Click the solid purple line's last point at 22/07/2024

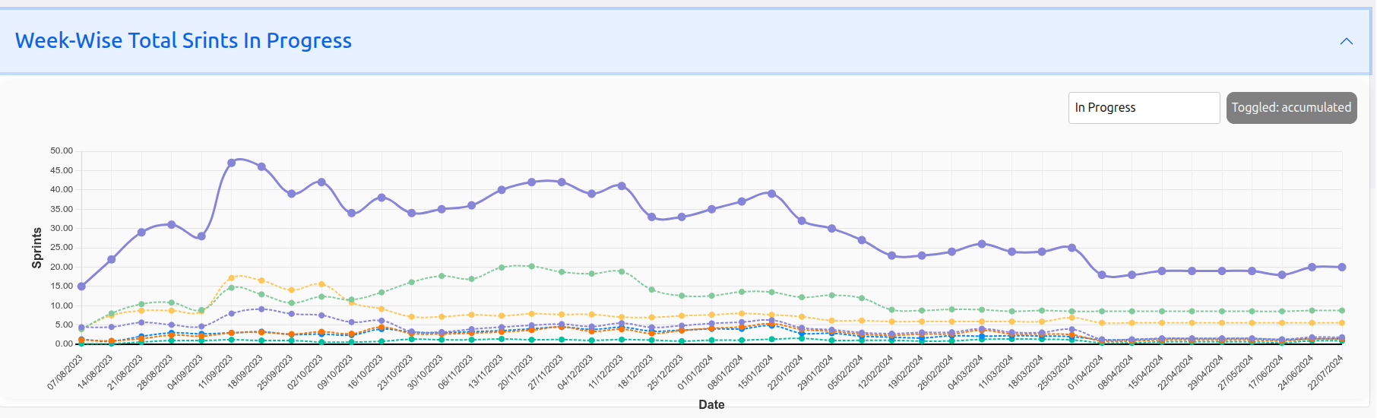(1342, 268)
